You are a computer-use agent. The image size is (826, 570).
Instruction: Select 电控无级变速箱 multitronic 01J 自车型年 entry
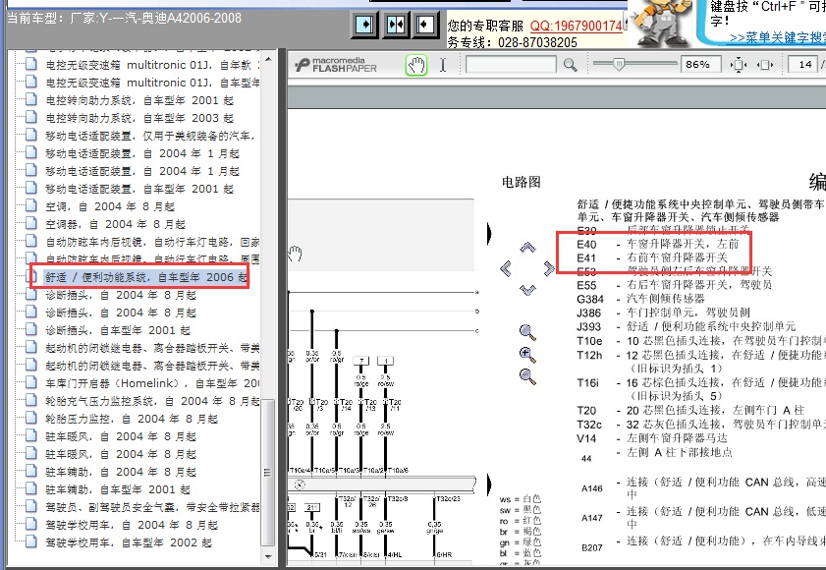tap(152, 83)
